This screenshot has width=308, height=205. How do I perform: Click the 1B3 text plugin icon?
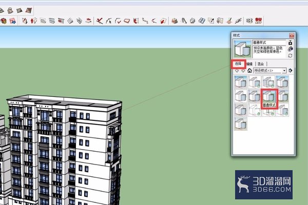click(249, 20)
